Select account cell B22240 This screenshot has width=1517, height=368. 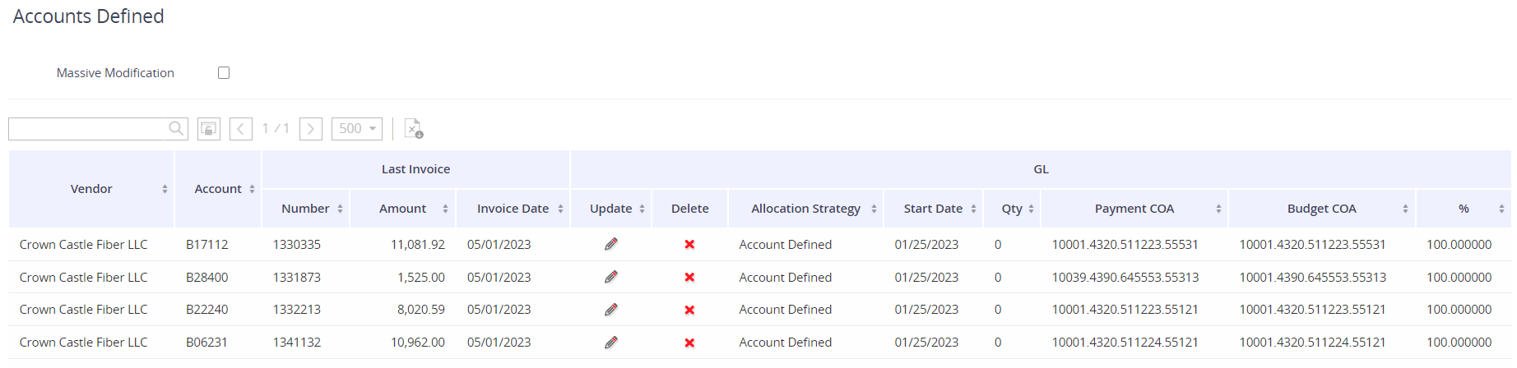click(207, 310)
